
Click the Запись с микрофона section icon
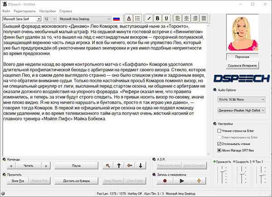[x=154, y=174]
